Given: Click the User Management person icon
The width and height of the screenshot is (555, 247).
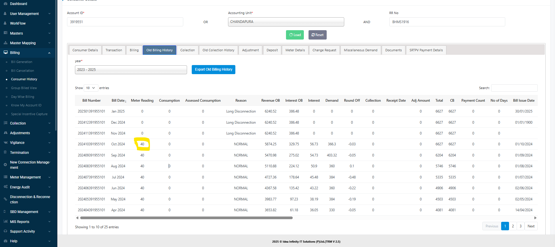Looking at the screenshot, I should point(5,13).
